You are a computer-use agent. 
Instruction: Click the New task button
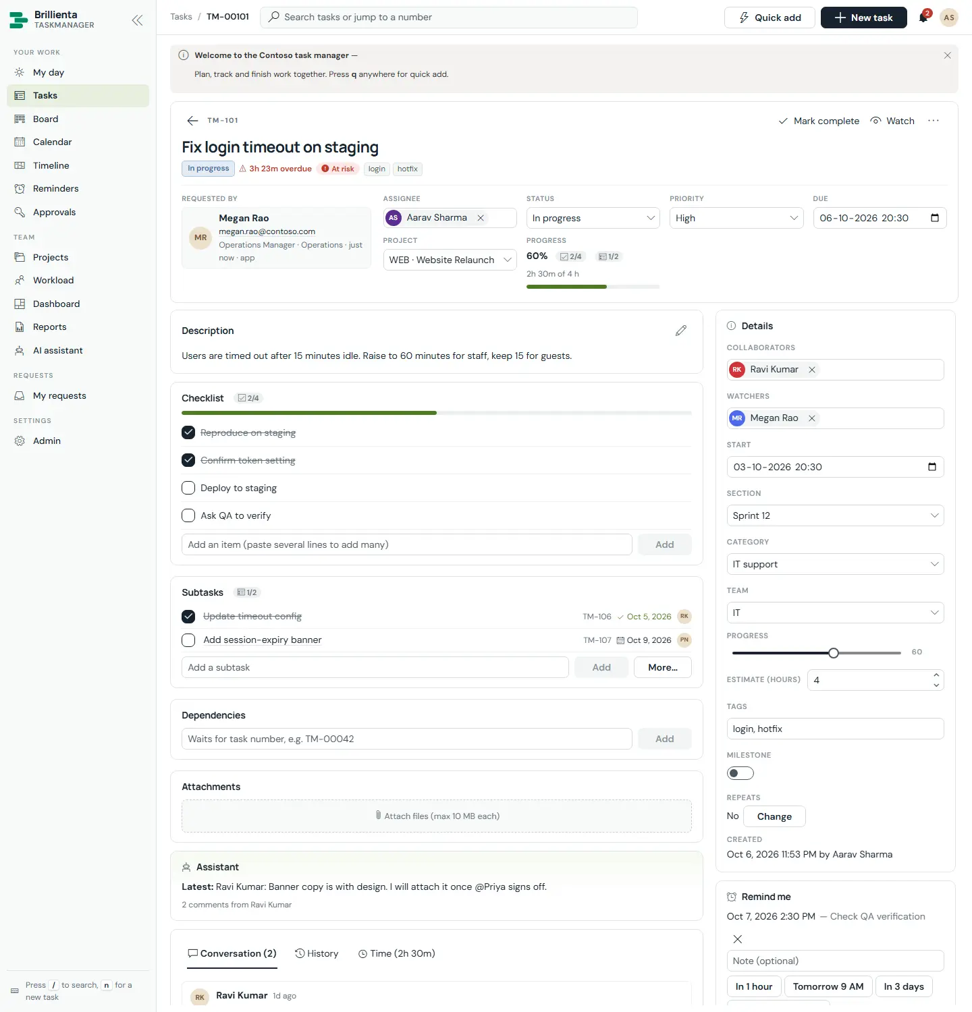tap(863, 18)
